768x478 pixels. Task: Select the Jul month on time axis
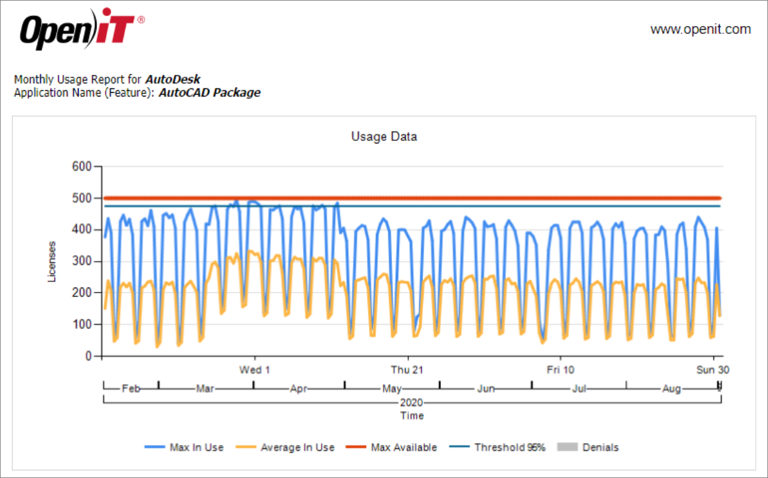pyautogui.click(x=579, y=389)
